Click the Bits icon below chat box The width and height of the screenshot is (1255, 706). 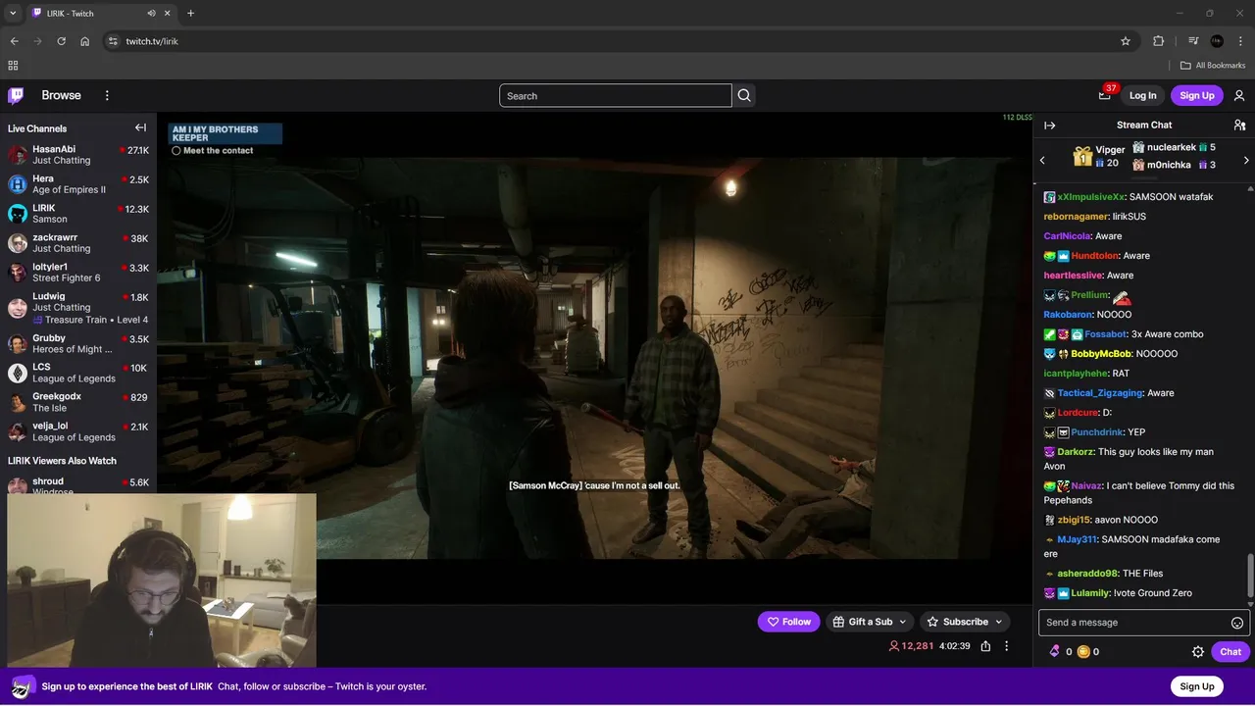click(x=1055, y=651)
